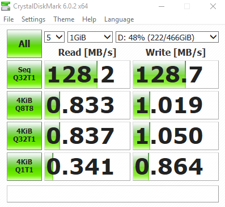Viewport: 225px width, 207px height.
Task: Run the 4KiB Q8T8 test
Action: (x=24, y=105)
